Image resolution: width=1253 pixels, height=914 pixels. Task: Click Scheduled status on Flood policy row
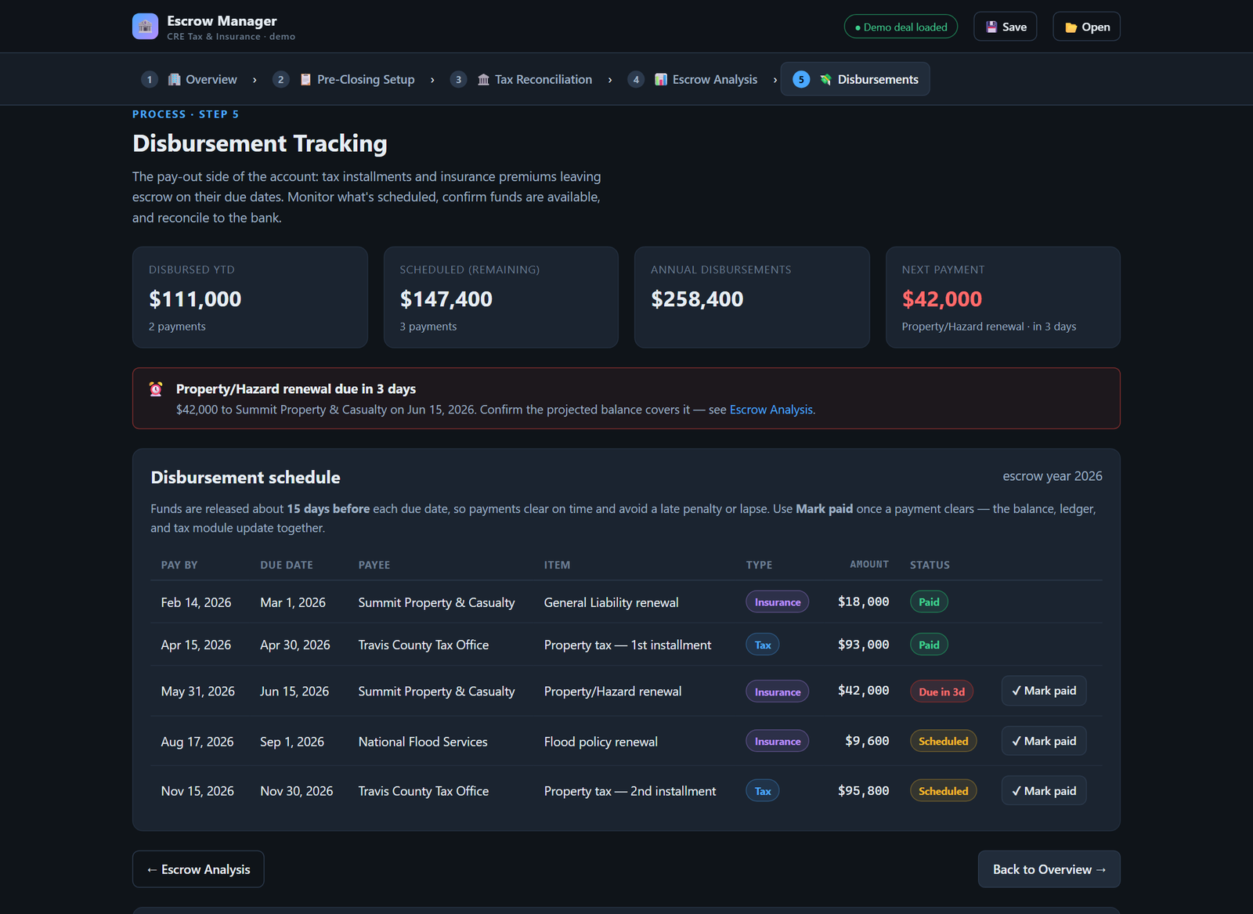943,741
